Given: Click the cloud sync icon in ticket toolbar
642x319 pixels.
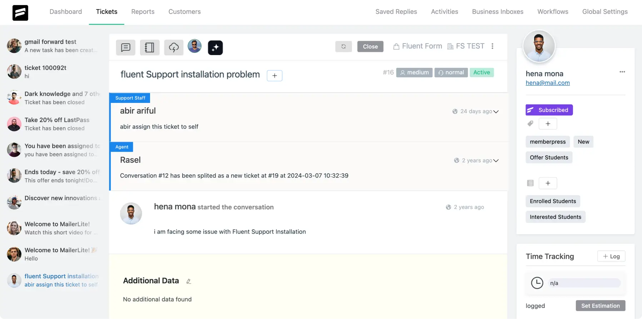Looking at the screenshot, I should click(x=174, y=48).
